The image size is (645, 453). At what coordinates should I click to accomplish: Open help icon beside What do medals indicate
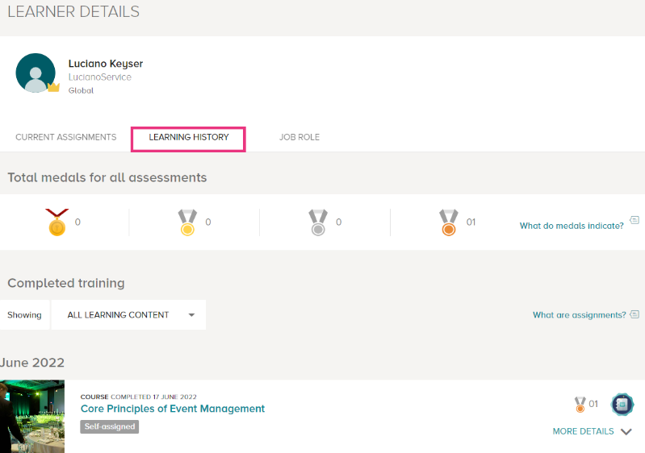635,220
